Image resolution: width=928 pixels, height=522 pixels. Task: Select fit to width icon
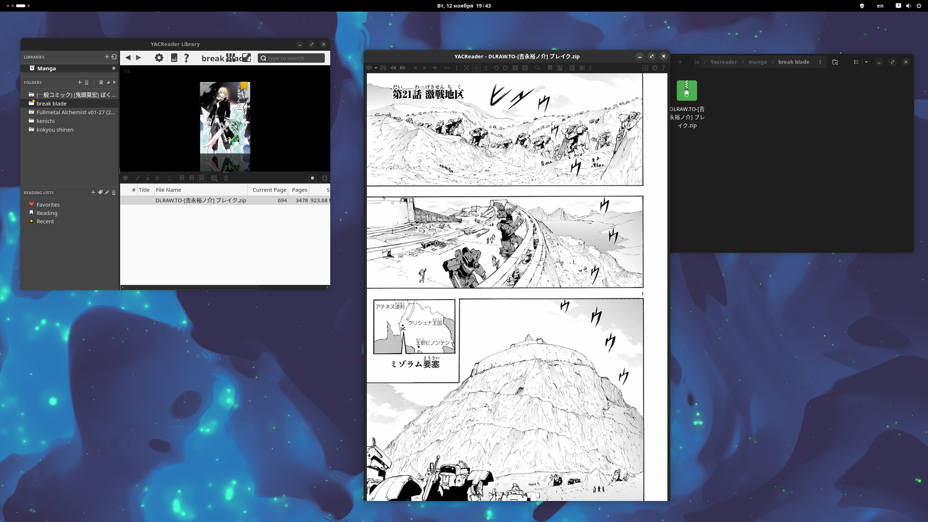tap(447, 68)
